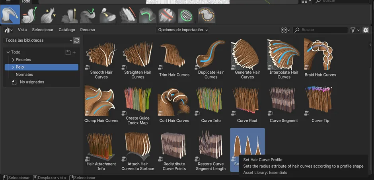The width and height of the screenshot is (374, 180).
Task: Open the Vista menu
Action: click(x=22, y=30)
